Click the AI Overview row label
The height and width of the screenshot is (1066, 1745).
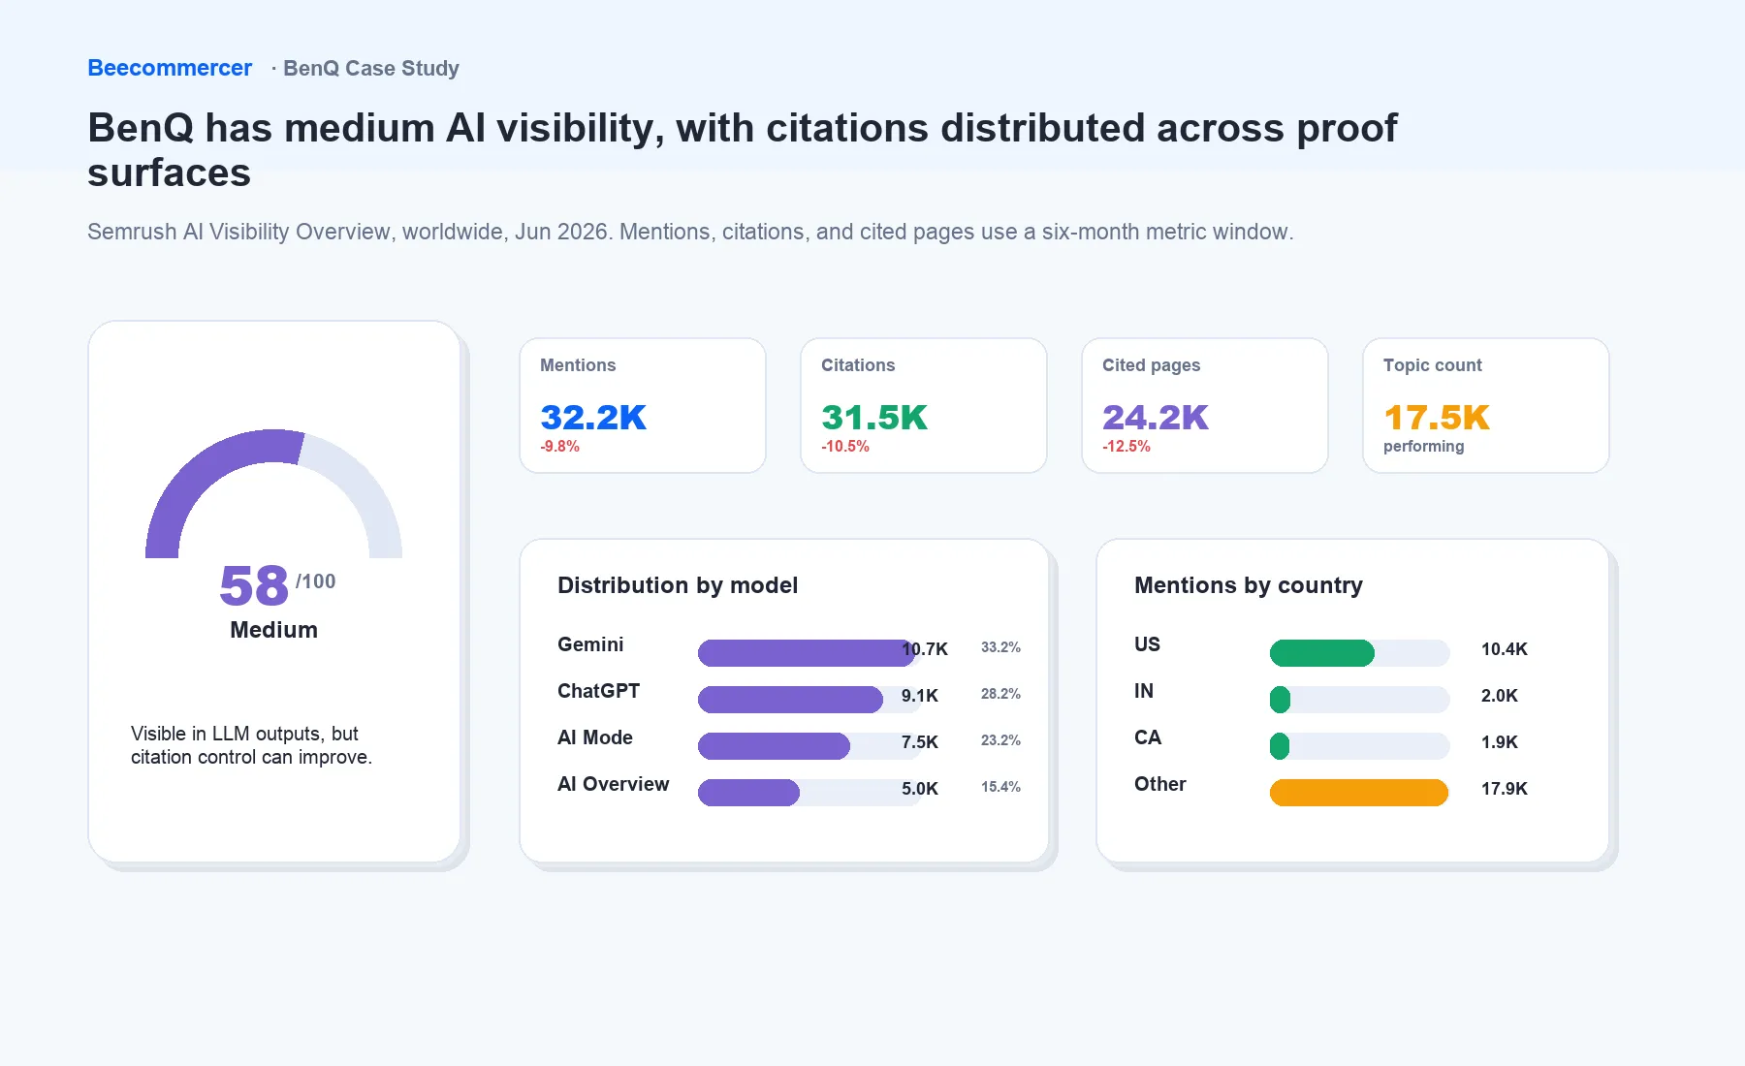pos(613,784)
